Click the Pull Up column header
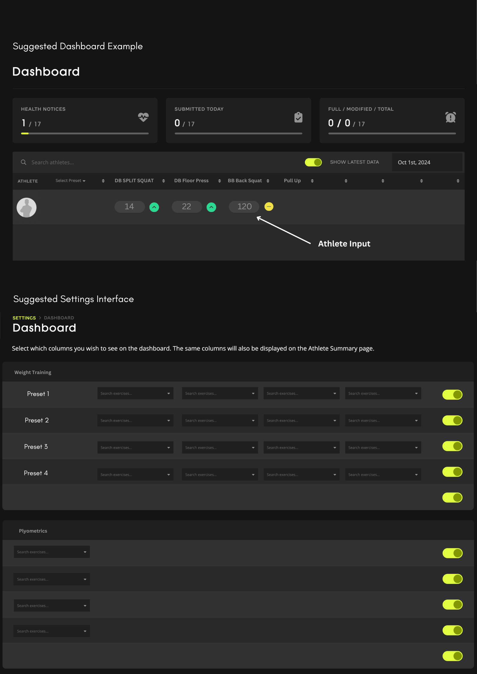 [292, 181]
